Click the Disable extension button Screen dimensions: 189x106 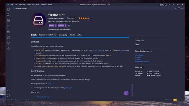[x=52, y=26]
